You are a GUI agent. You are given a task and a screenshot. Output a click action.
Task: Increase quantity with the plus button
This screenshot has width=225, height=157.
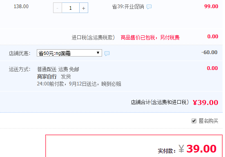tap(84, 8)
